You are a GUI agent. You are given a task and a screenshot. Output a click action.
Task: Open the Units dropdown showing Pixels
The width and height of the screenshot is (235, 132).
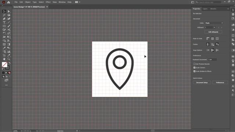click(x=214, y=23)
